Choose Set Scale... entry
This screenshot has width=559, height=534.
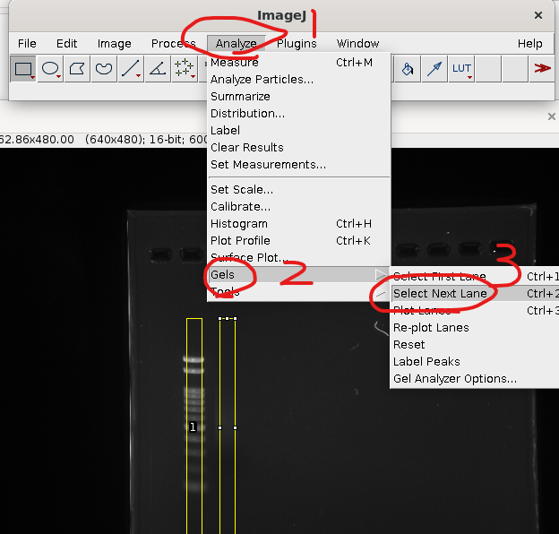298,190
